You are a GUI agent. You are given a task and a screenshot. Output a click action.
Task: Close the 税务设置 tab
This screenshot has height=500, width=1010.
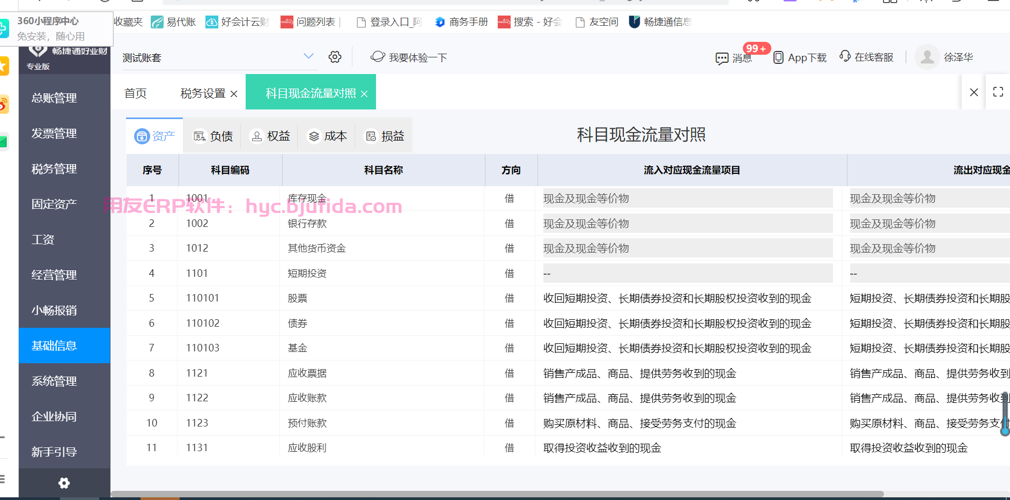coord(234,94)
